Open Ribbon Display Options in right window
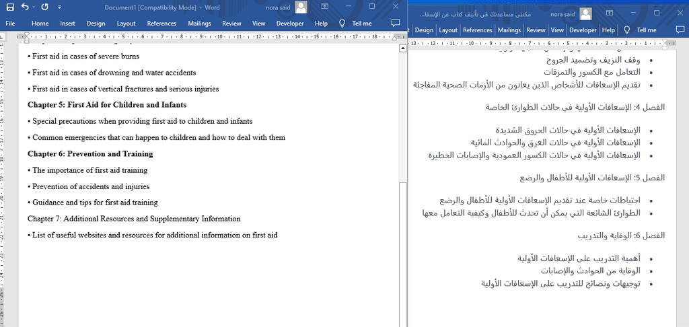The height and width of the screenshot is (327, 689). 610,13
